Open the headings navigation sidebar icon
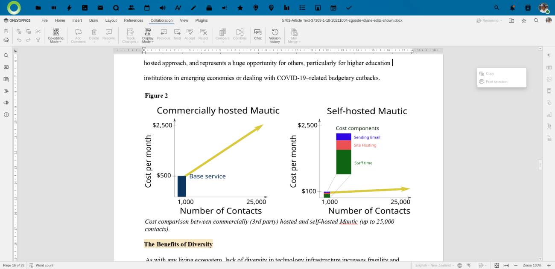Viewport: 555px width, 269px height. click(6, 91)
